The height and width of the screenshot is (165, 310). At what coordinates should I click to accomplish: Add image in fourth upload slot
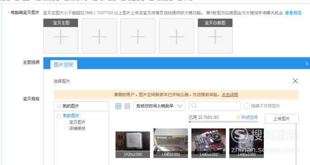pyautogui.click(x=177, y=36)
